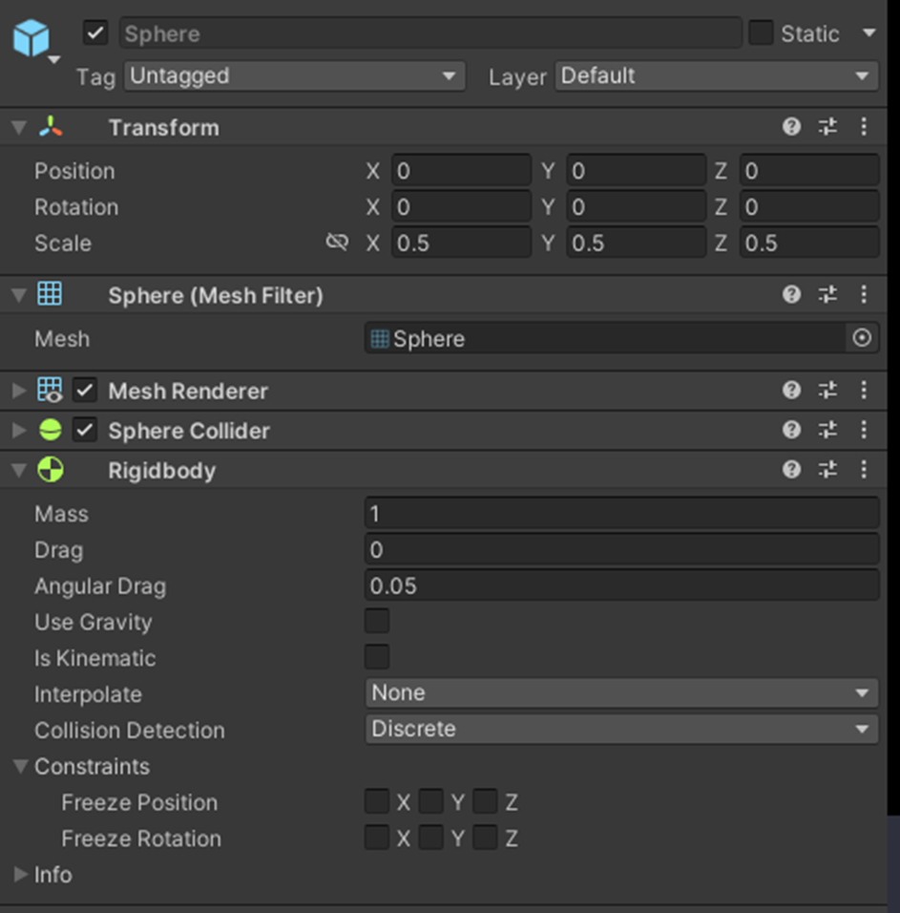Click the Position X field

[x=461, y=171]
